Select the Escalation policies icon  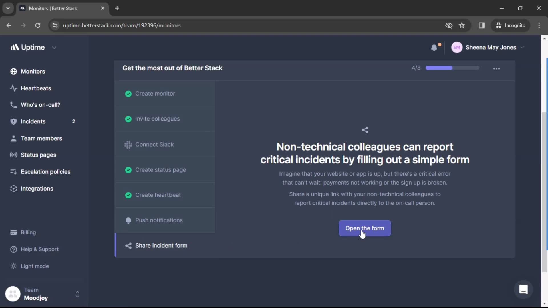13,171
